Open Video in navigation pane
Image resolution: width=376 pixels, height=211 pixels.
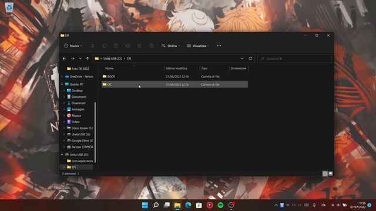73,122
